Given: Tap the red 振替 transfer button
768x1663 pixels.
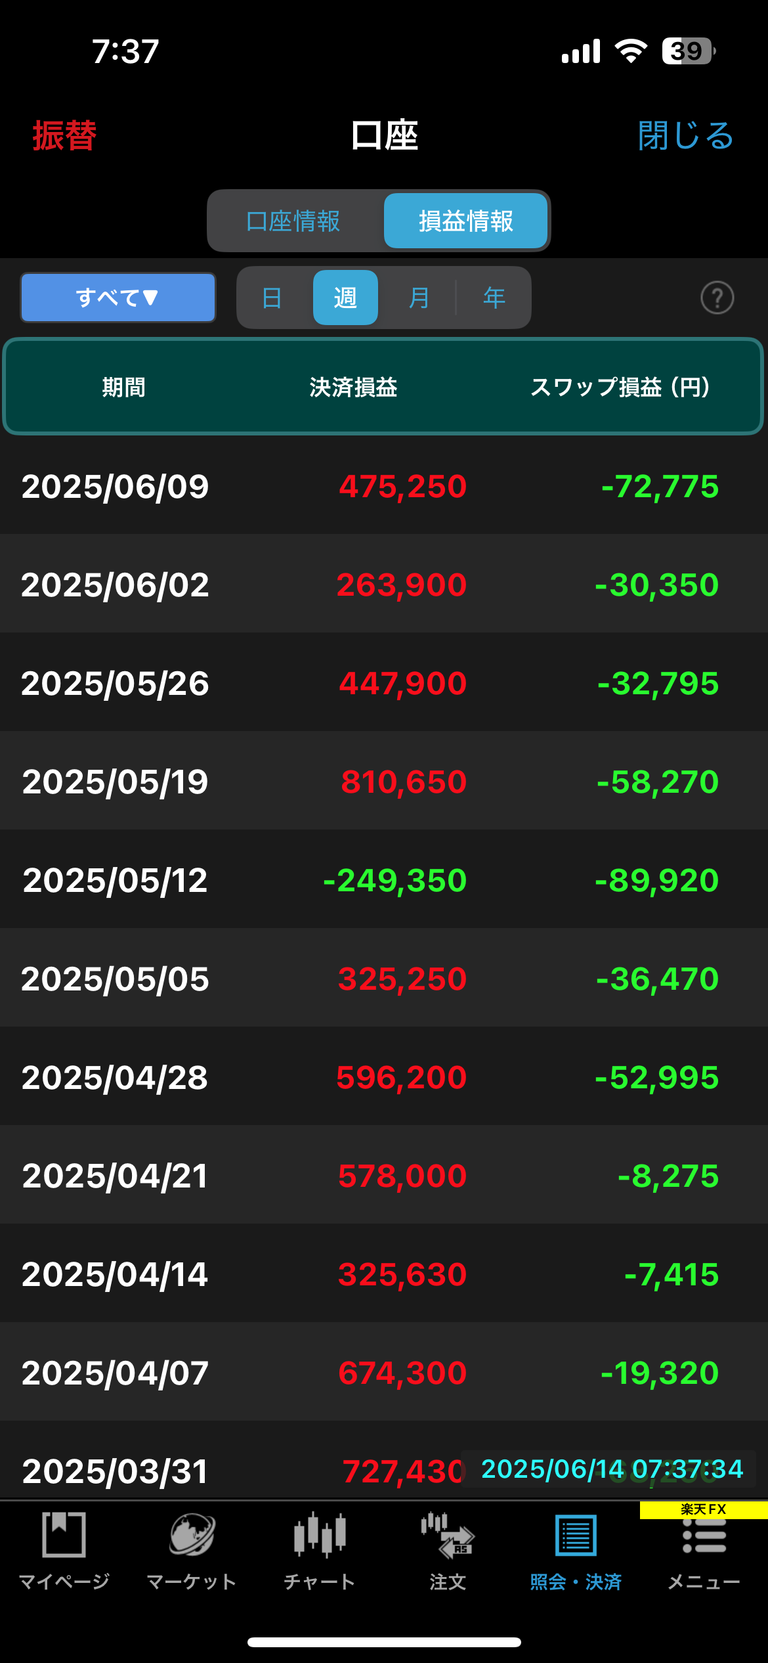Looking at the screenshot, I should tap(64, 136).
